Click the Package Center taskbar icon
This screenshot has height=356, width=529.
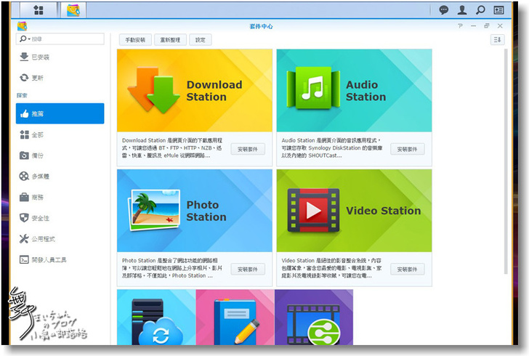pyautogui.click(x=73, y=9)
